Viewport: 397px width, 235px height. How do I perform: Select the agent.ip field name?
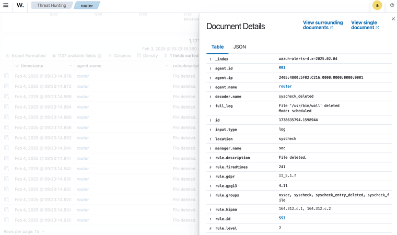(x=224, y=78)
